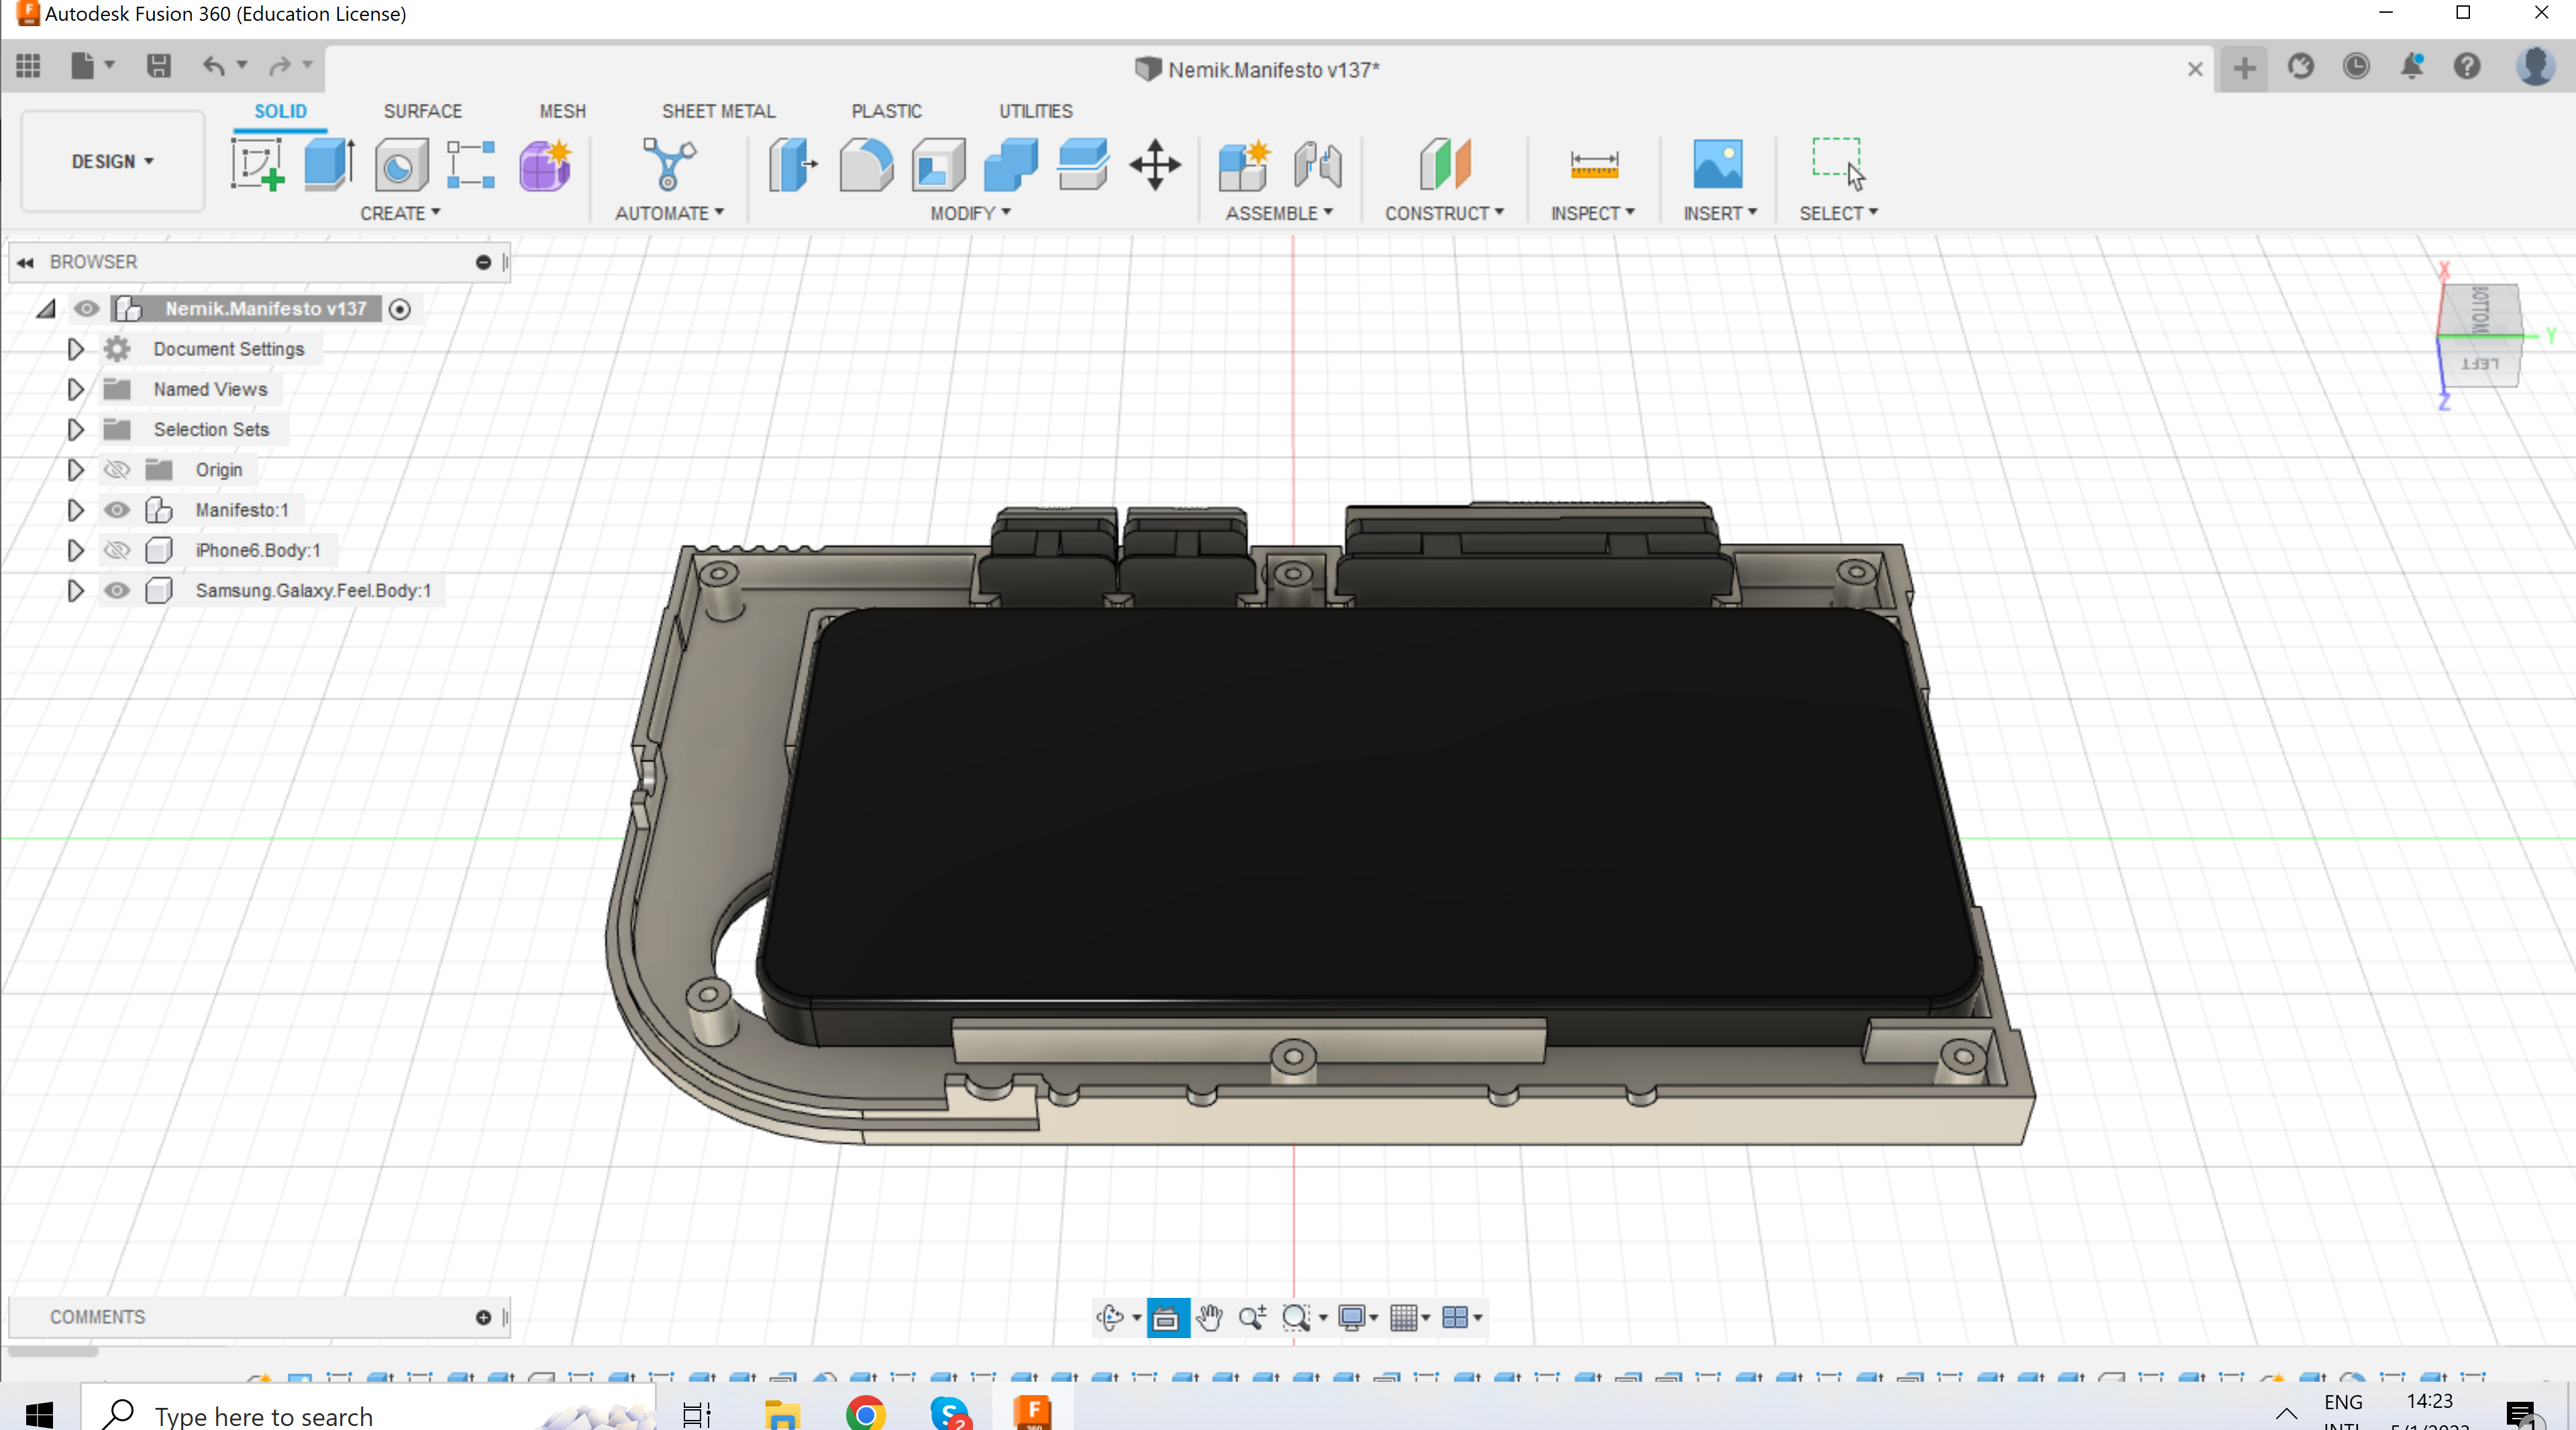Hide the Samsung.Galaxy.Feel.Body:1 component

pos(117,591)
